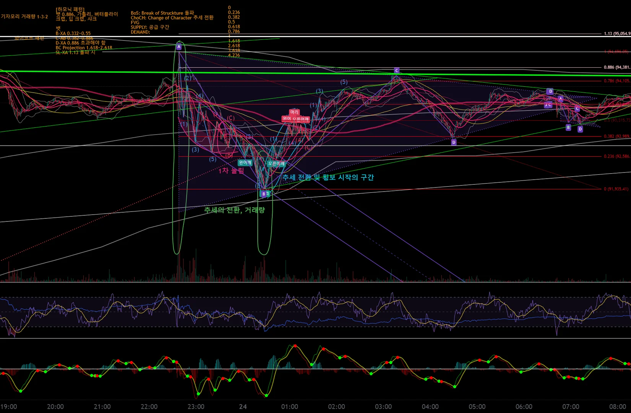This screenshot has height=413, width=631.
Task: Click the '4.236' ratio in the Fibonacci list
Action: [234, 55]
